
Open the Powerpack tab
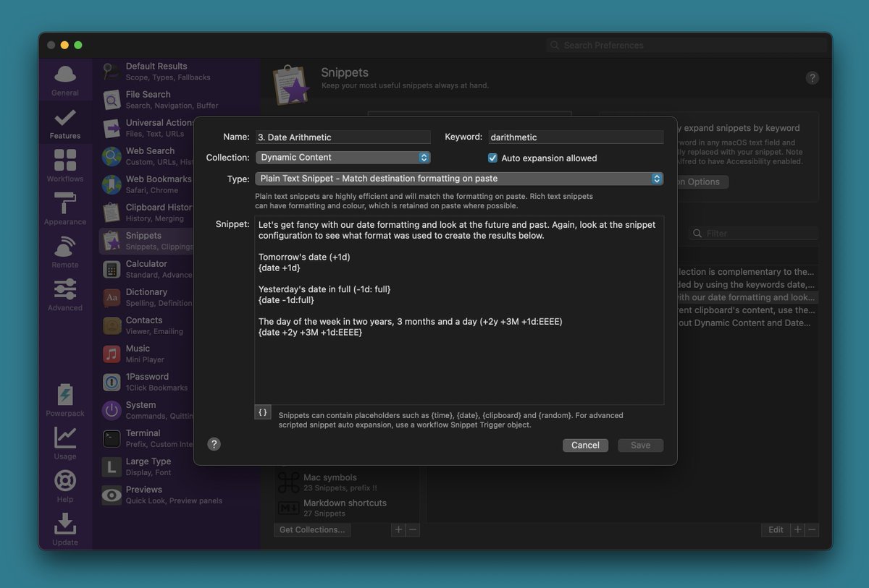point(65,400)
